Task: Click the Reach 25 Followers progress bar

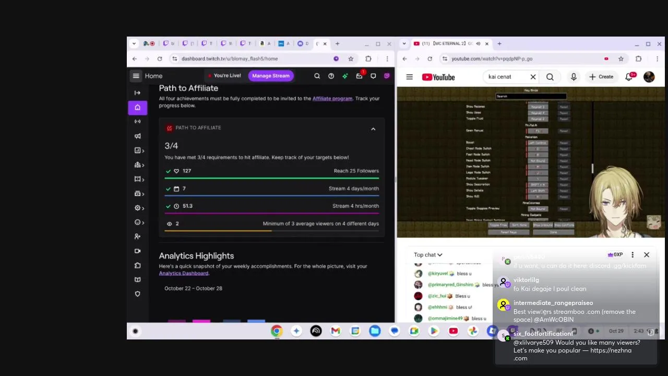Action: [x=271, y=179]
